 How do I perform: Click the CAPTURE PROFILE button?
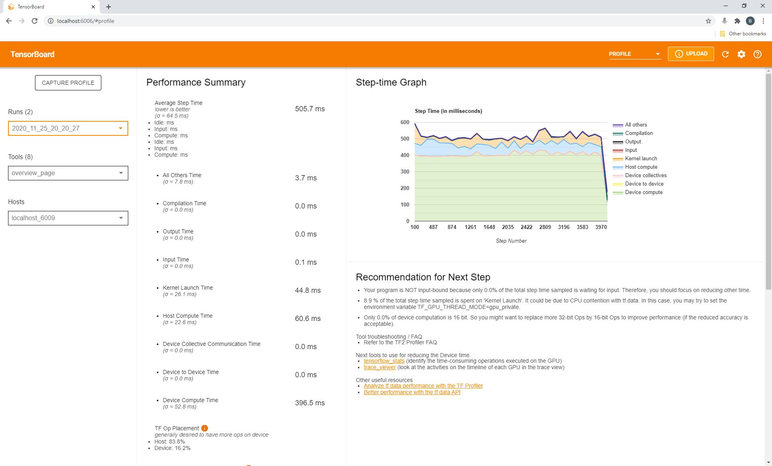click(x=68, y=82)
